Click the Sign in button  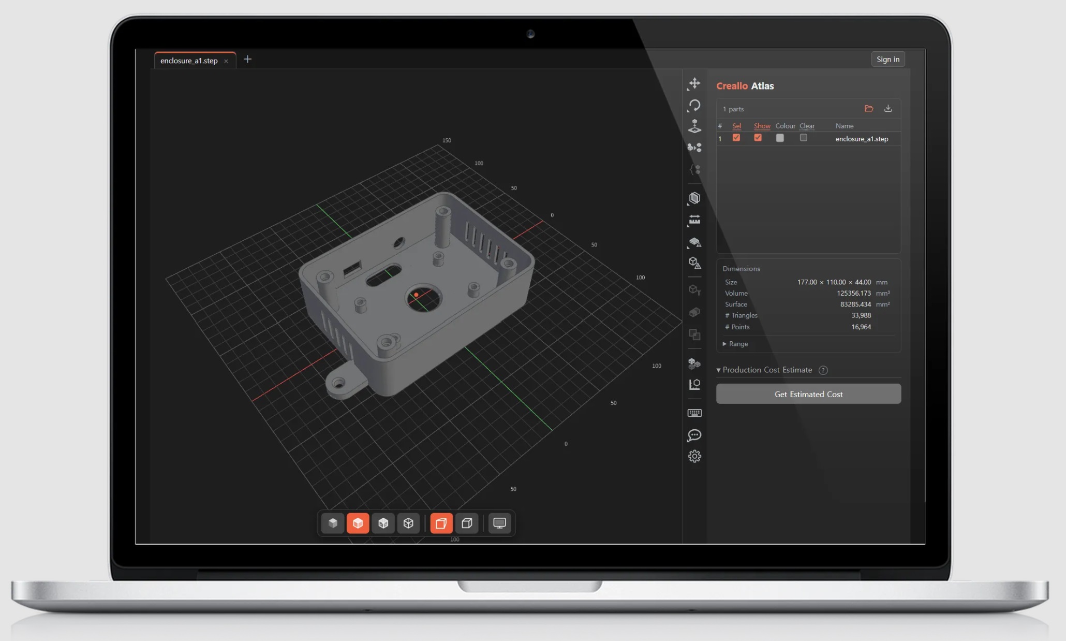click(888, 59)
